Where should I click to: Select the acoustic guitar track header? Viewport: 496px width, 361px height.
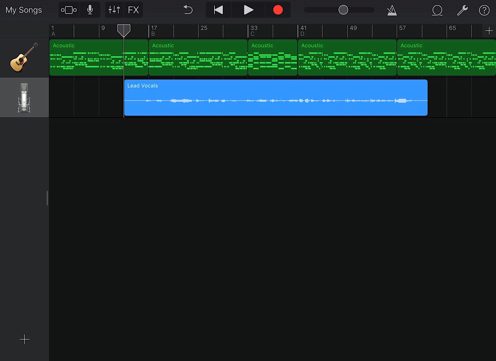pyautogui.click(x=24, y=58)
